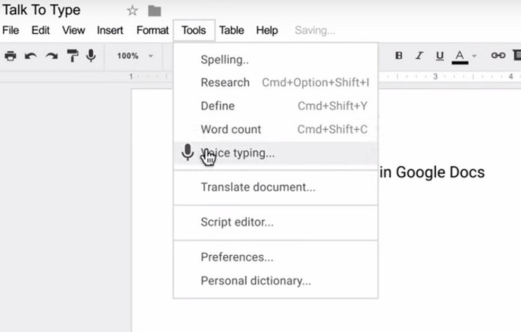Image resolution: width=521 pixels, height=332 pixels.
Task: Star the Talk To Type document
Action: point(132,11)
